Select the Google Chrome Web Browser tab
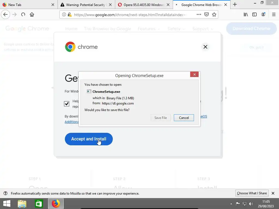The width and height of the screenshot is (279, 209). (201, 5)
